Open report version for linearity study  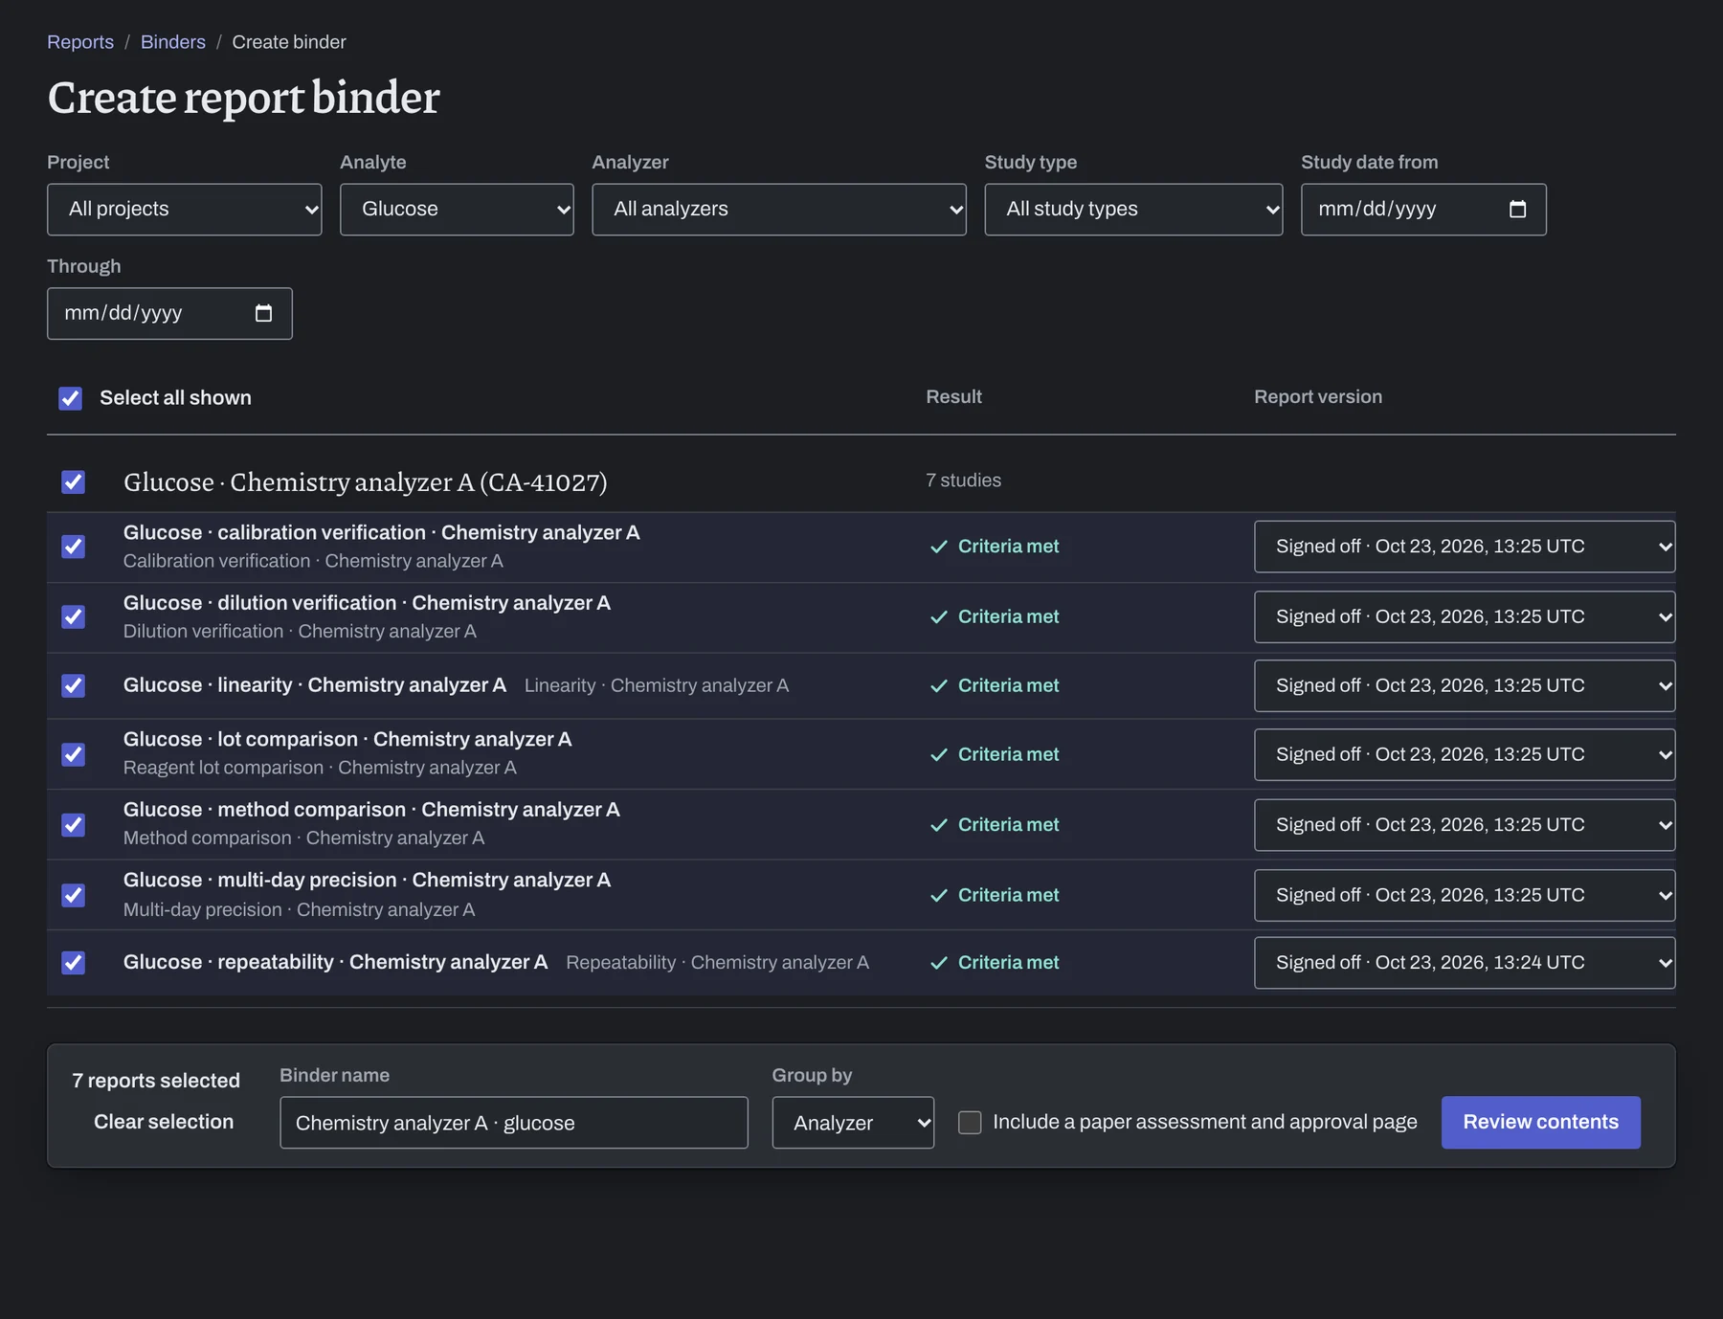tap(1465, 685)
